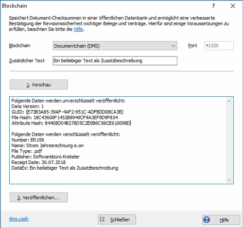
Task: Click the scroll down arrow in preview box
Action: tap(229, 180)
